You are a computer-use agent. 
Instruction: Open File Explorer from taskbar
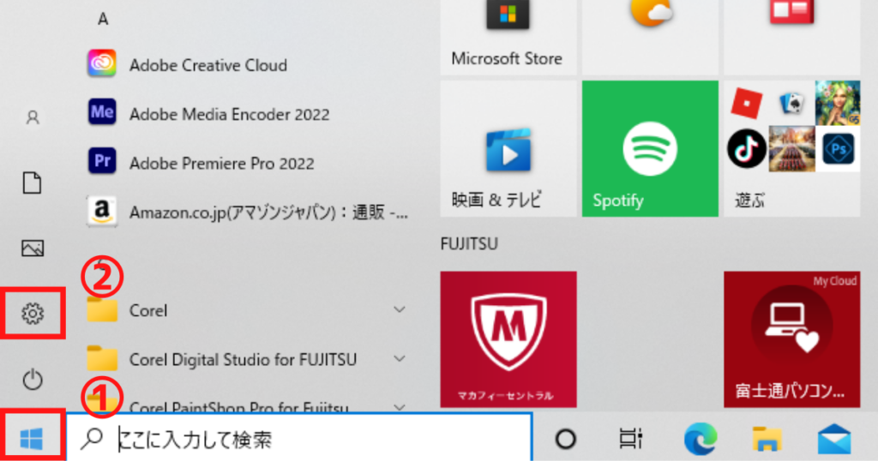767,439
